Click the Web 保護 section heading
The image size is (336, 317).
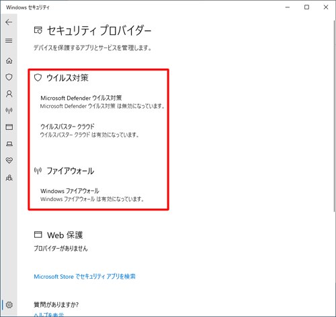click(65, 235)
